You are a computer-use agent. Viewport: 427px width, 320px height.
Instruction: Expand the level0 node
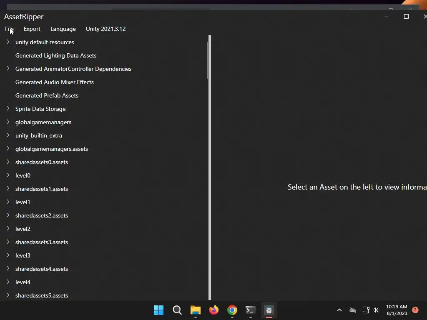pos(8,175)
